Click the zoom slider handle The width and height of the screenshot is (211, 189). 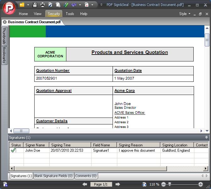(x=170, y=184)
